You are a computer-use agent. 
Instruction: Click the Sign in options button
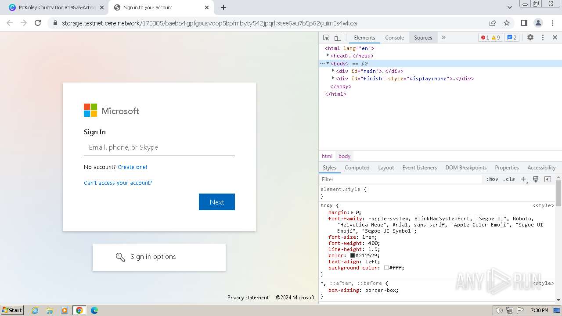tap(159, 257)
